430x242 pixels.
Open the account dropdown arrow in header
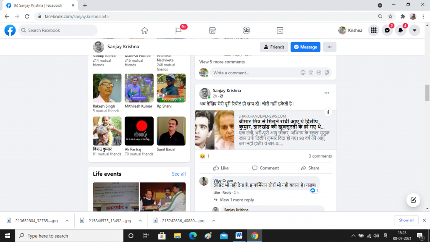coord(414,30)
